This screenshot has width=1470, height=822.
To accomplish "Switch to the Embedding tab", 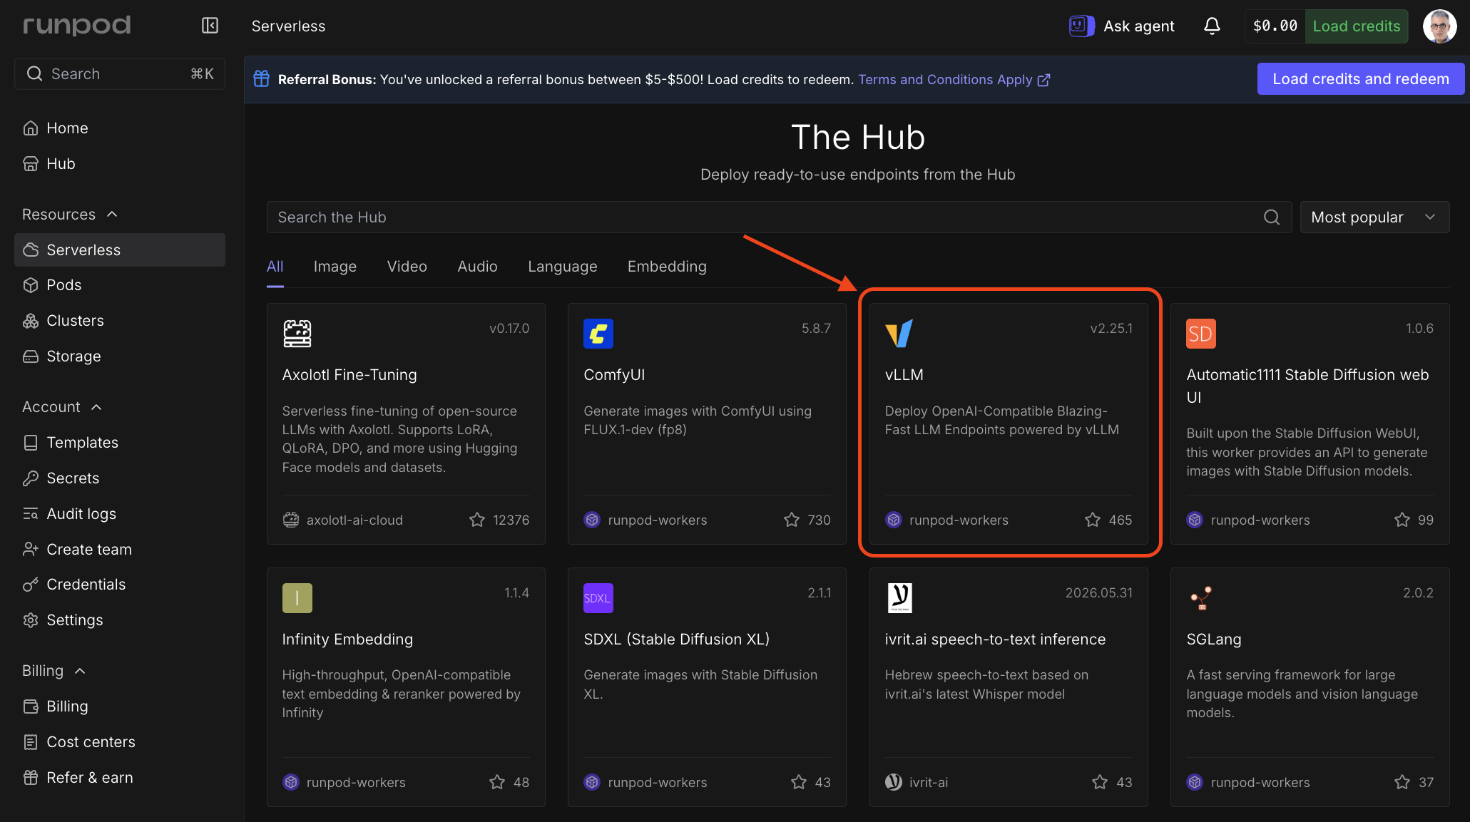I will click(667, 267).
